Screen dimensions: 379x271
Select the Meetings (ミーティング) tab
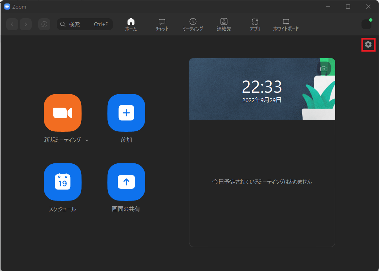pyautogui.click(x=193, y=24)
